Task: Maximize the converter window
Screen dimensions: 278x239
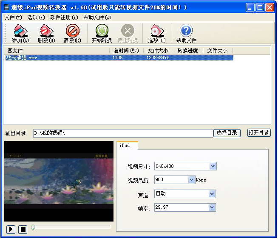Action: point(260,8)
